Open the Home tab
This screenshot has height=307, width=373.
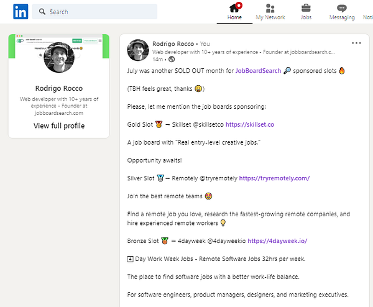click(x=234, y=12)
